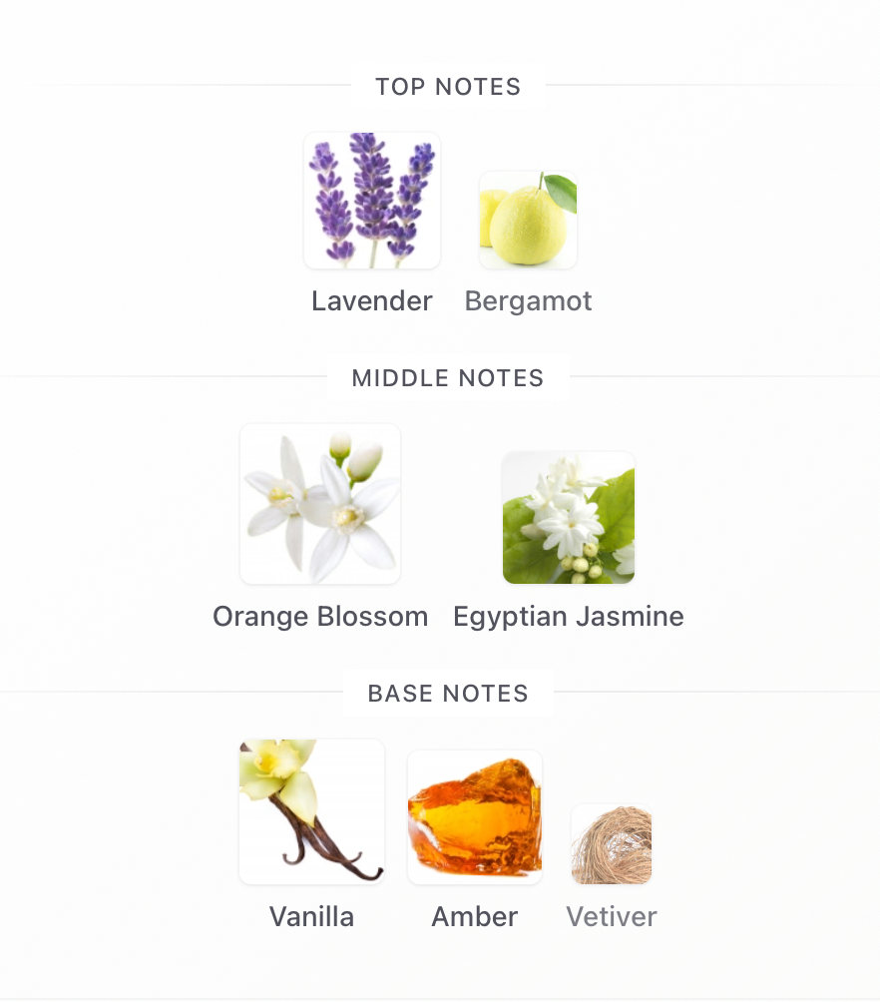Click the Lavender note label
The height and width of the screenshot is (1002, 880).
click(x=372, y=301)
